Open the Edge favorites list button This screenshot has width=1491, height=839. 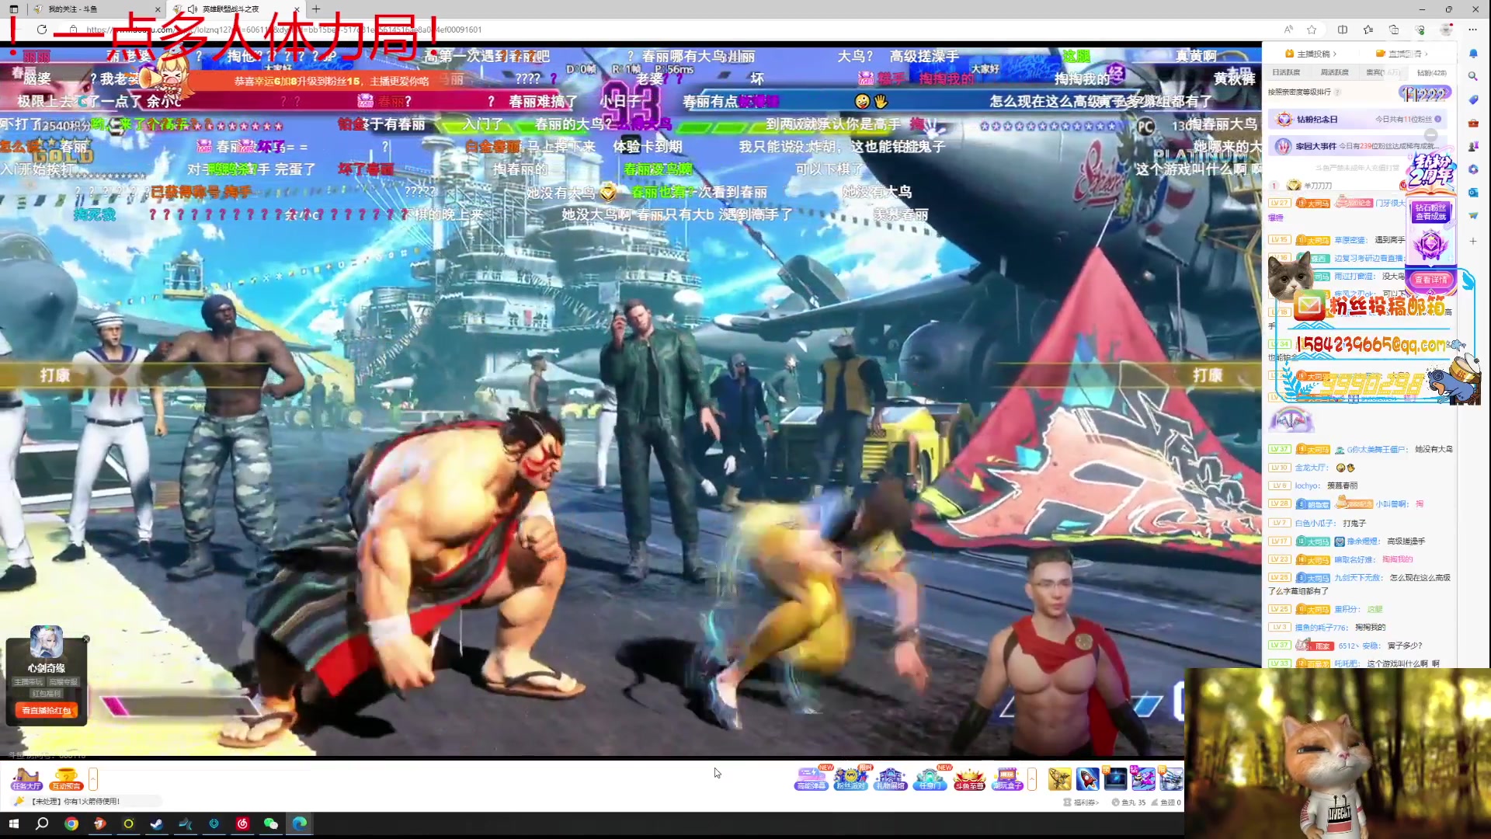pyautogui.click(x=1368, y=30)
